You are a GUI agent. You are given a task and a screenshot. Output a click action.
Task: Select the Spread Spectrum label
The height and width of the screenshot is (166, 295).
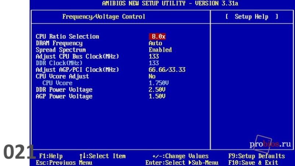tap(61, 50)
